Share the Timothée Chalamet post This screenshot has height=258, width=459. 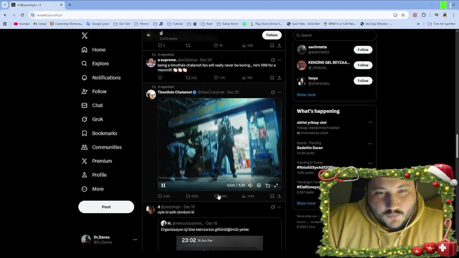(279, 196)
